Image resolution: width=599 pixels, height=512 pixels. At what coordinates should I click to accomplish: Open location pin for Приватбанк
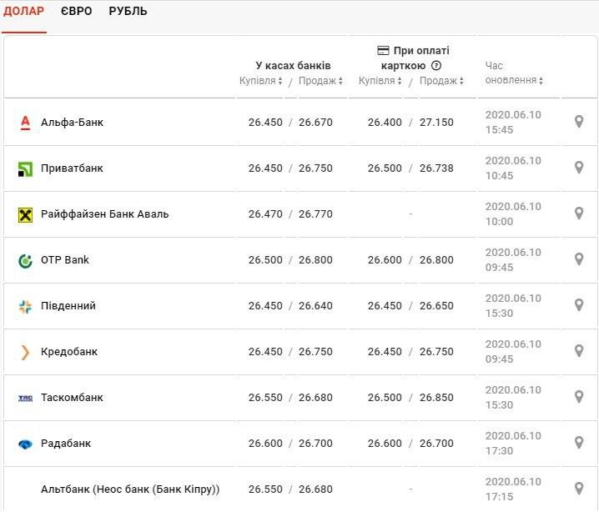pyautogui.click(x=579, y=168)
